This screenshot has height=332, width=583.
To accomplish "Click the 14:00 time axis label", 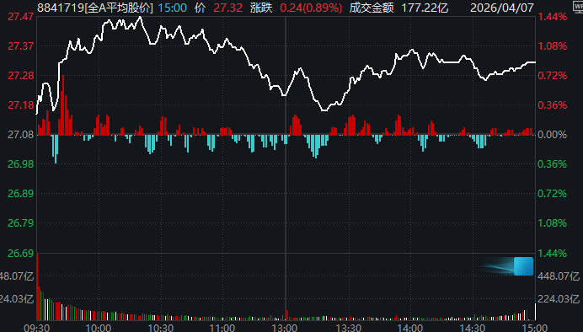I will [x=410, y=328].
